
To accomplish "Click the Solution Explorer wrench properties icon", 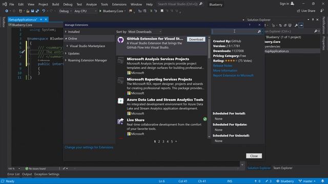I will (x=296, y=25).
